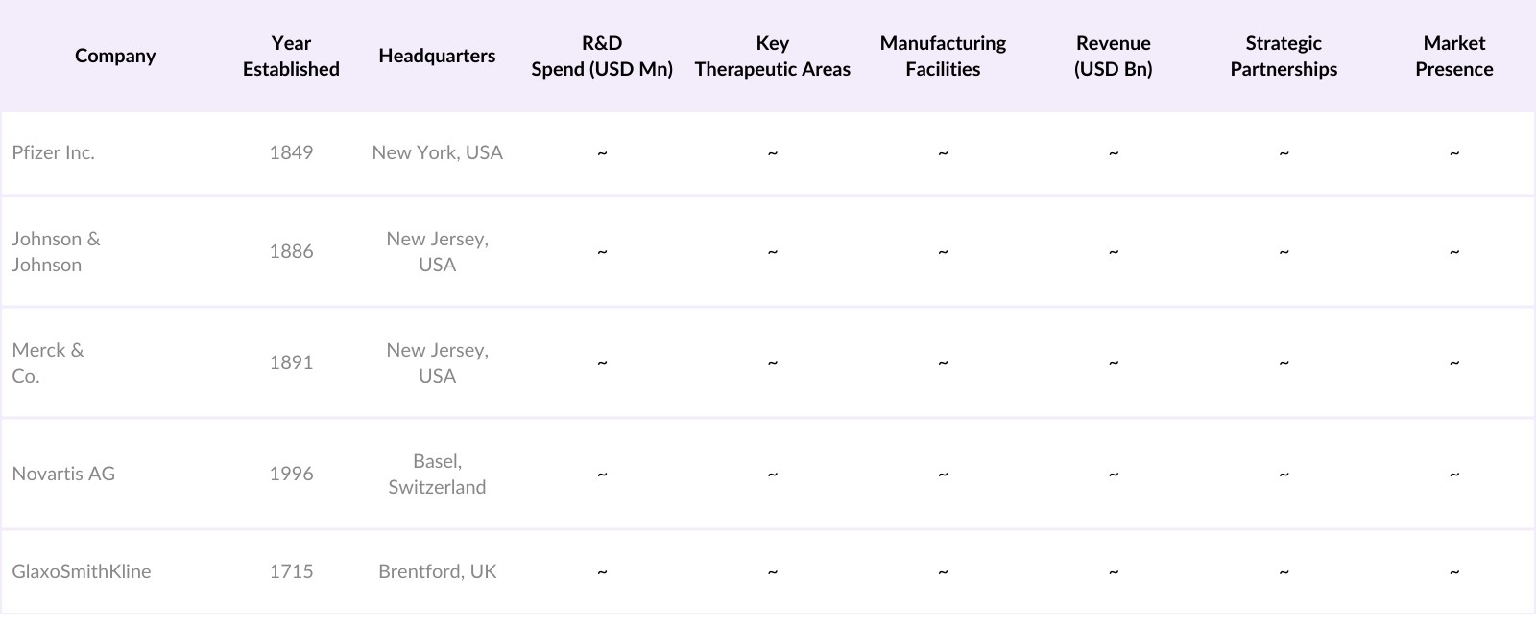Screen dimensions: 1536x626
Task: Select the Strategic Partnerships header
Action: pos(1284,56)
